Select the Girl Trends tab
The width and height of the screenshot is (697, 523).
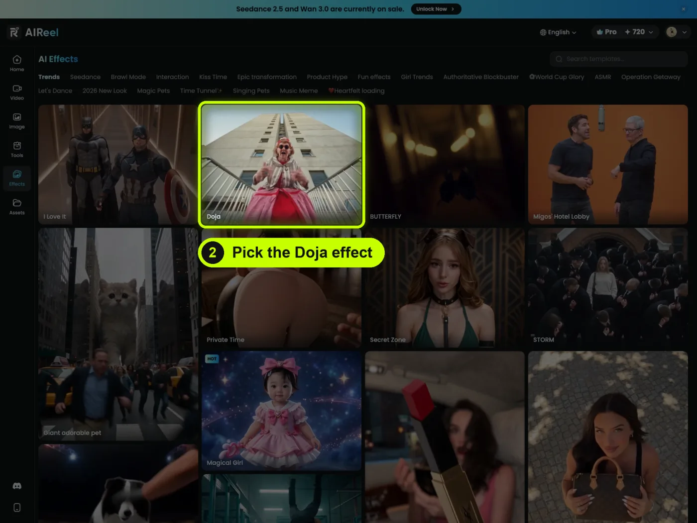[x=417, y=77]
